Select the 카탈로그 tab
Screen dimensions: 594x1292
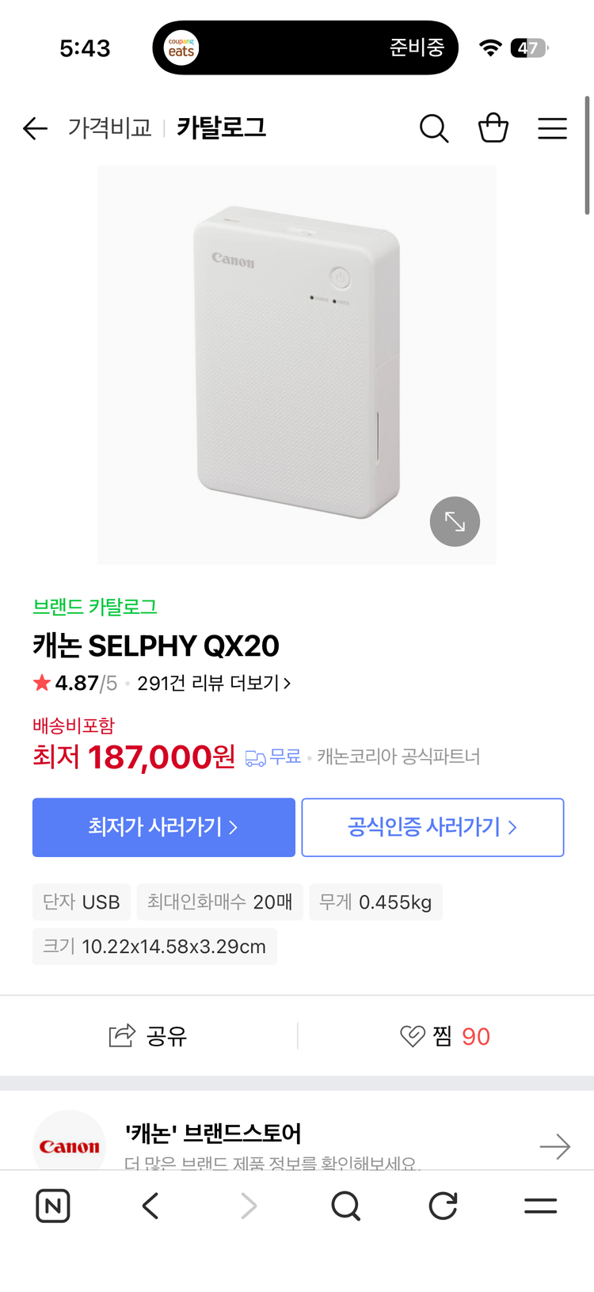[221, 128]
